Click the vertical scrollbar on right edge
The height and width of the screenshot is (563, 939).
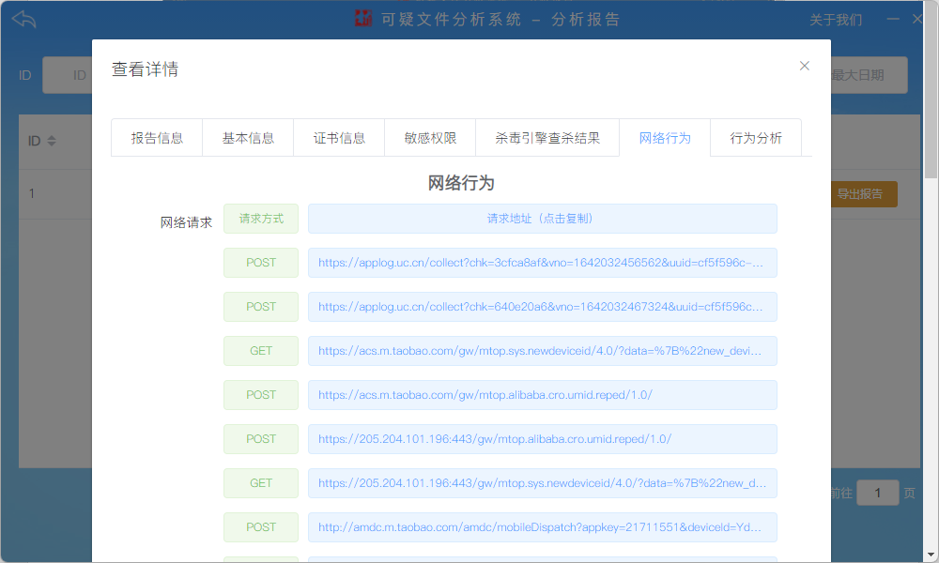931,94
